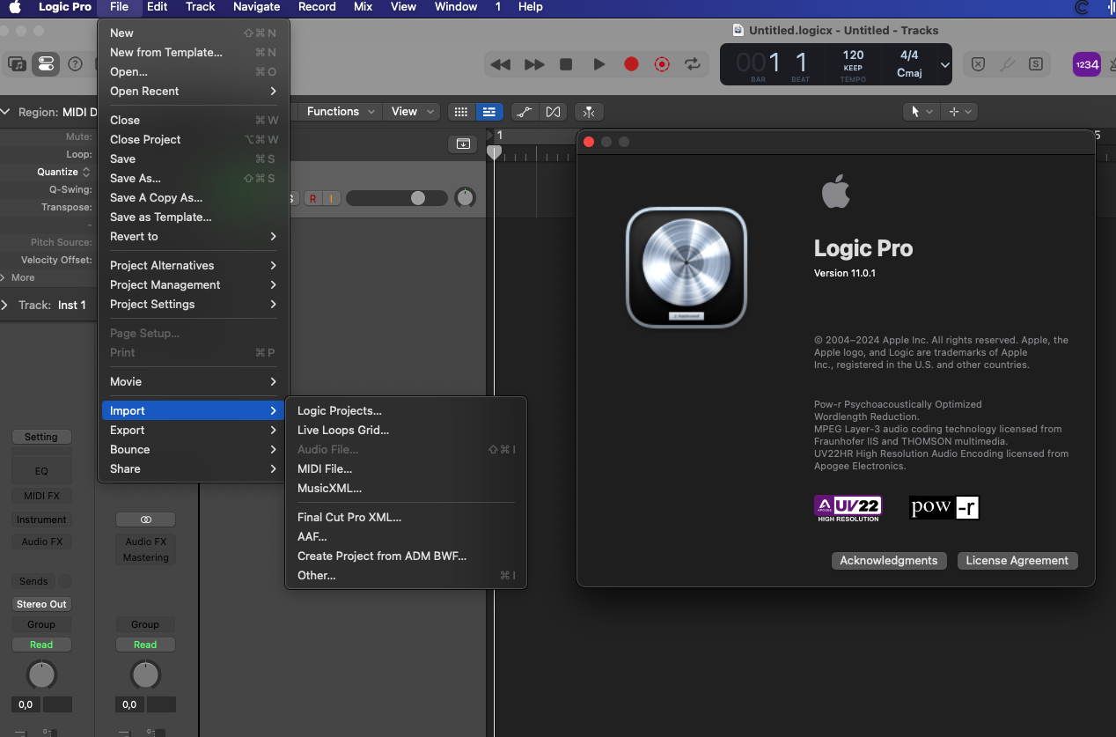Open the Library icon in control bar
Screen dimensions: 1116x737
click(17, 64)
